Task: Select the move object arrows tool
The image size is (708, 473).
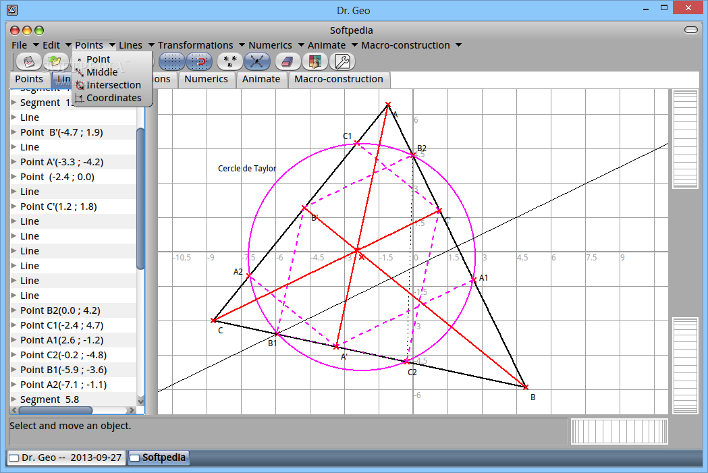Action: tap(257, 61)
